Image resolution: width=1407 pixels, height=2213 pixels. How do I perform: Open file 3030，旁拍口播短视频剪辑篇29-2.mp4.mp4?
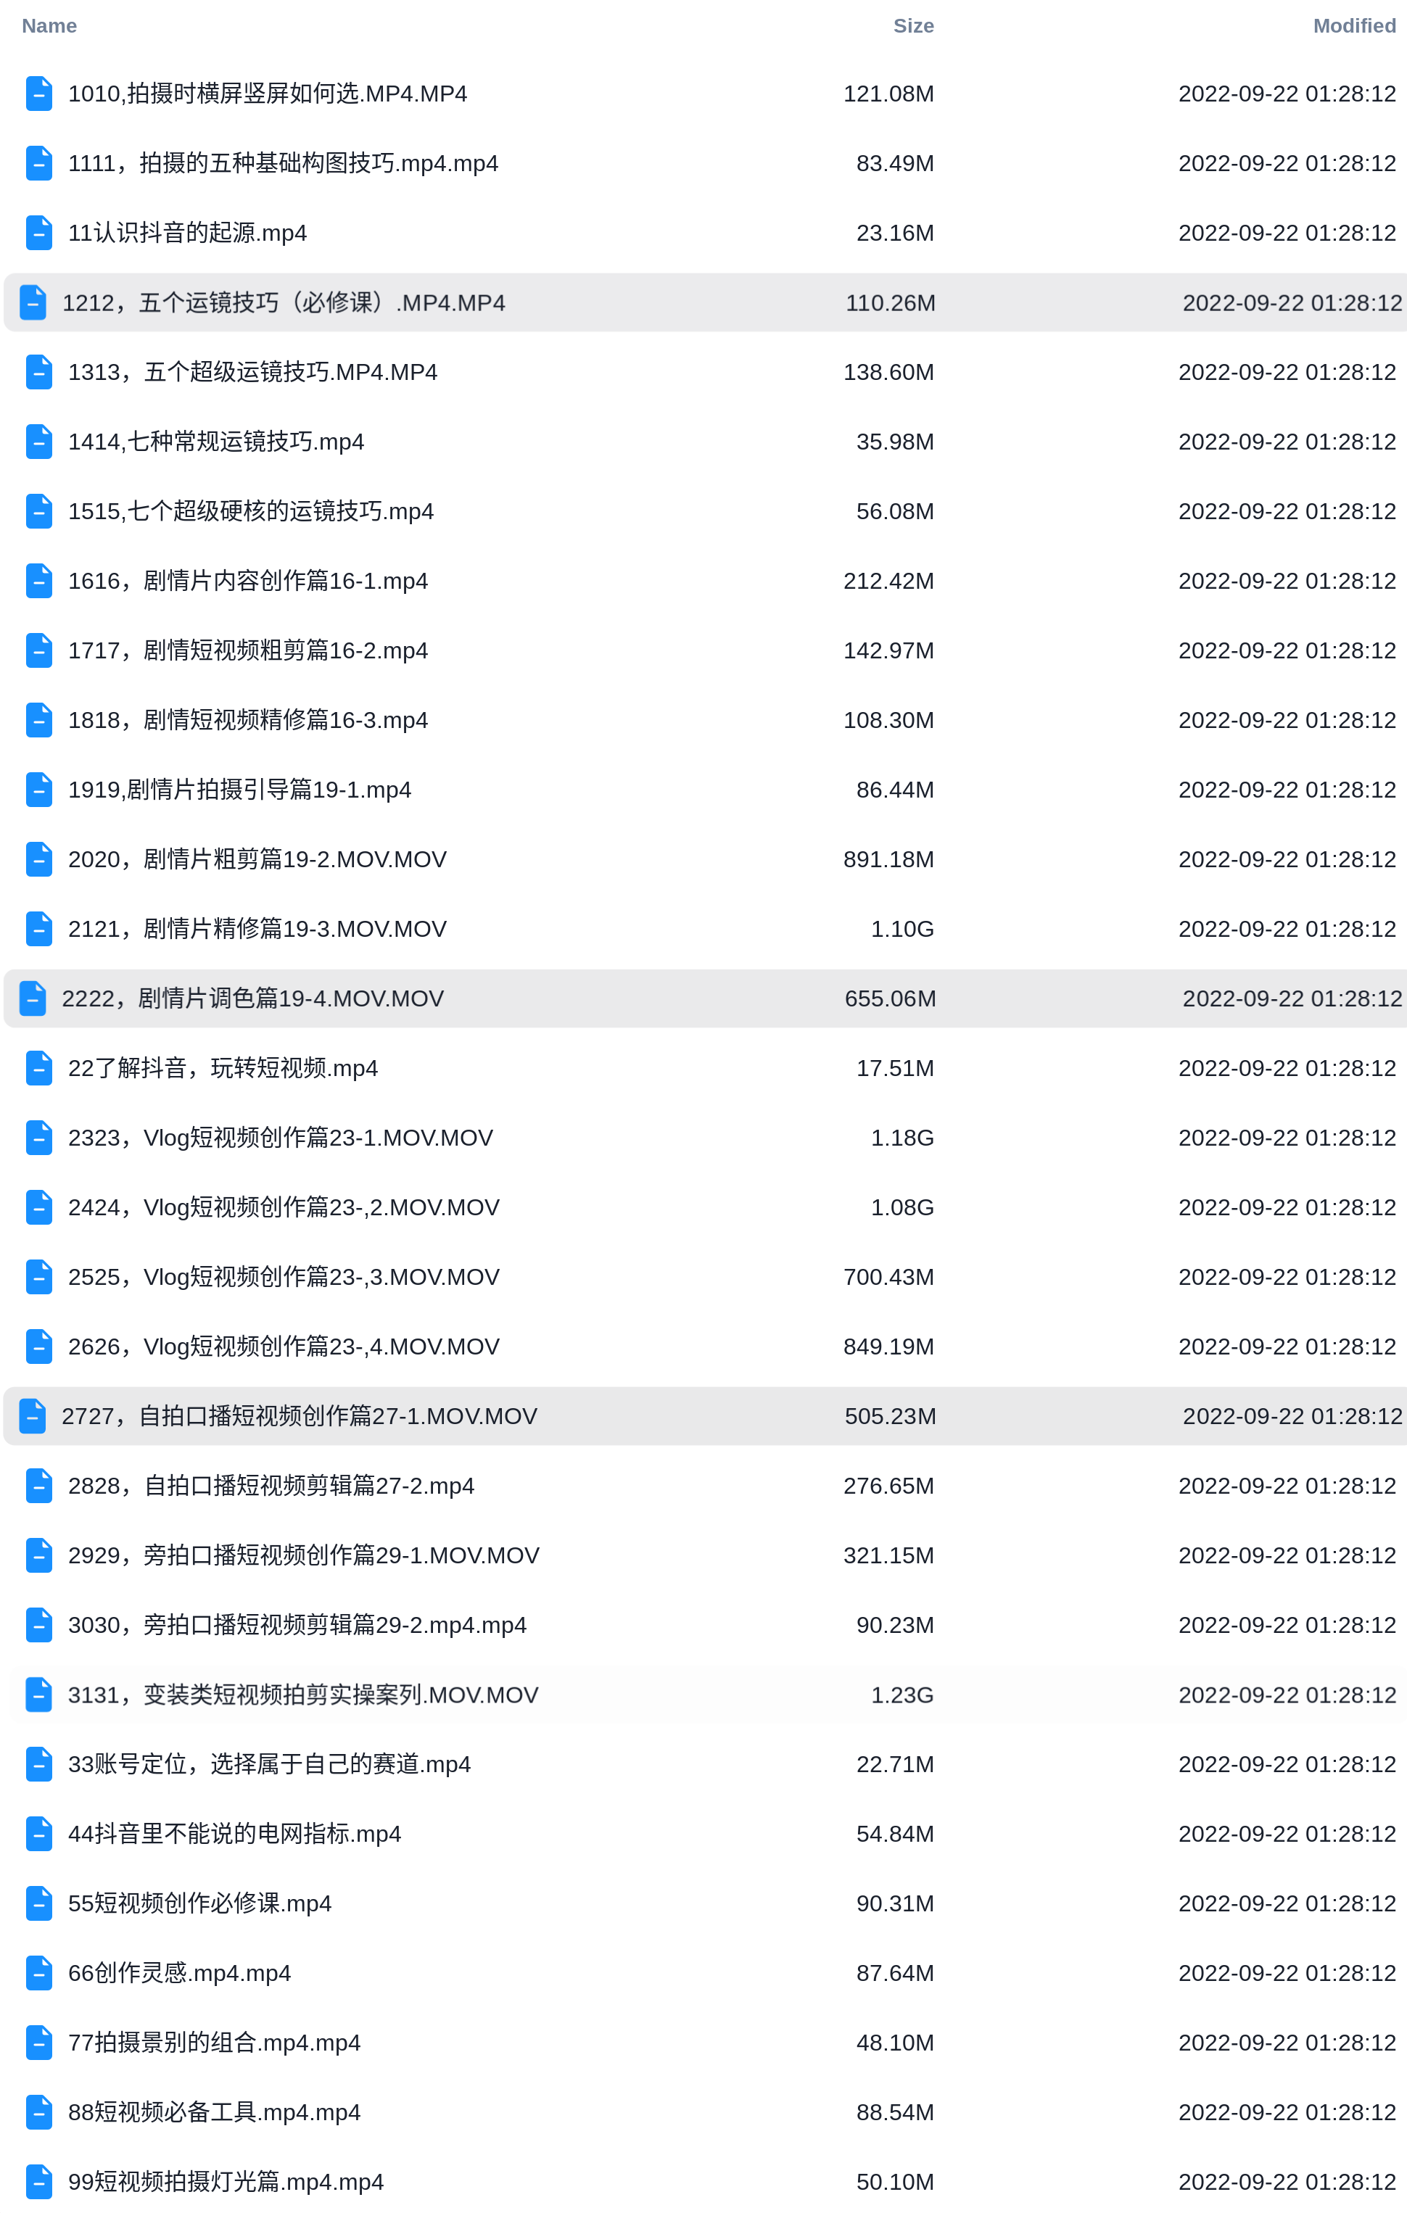pyautogui.click(x=298, y=1625)
